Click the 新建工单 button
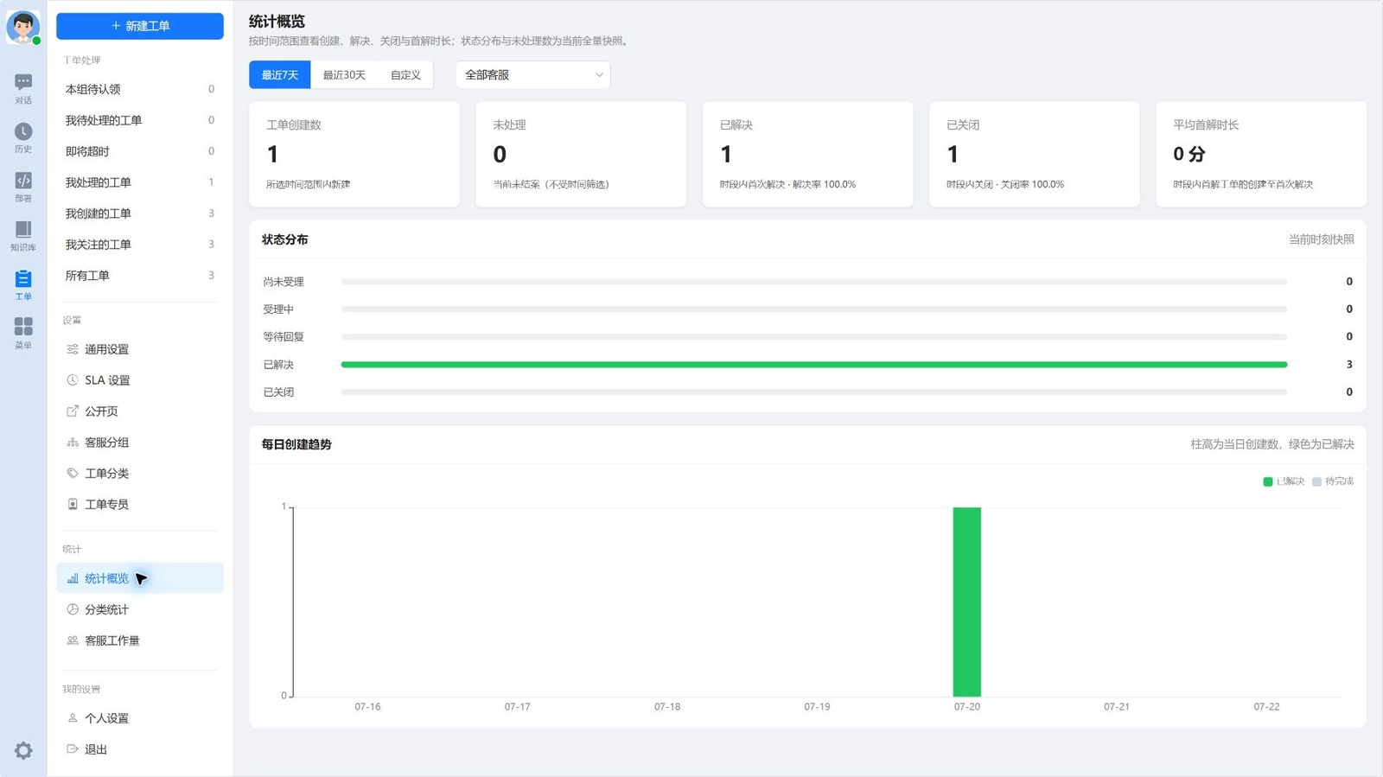This screenshot has height=777, width=1383. click(140, 26)
